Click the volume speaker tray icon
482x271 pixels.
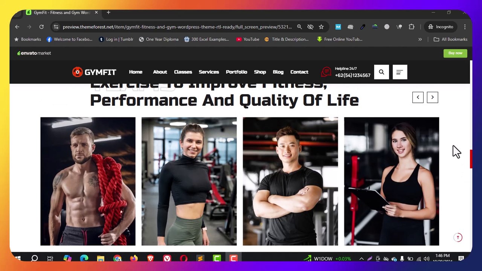coord(426,259)
